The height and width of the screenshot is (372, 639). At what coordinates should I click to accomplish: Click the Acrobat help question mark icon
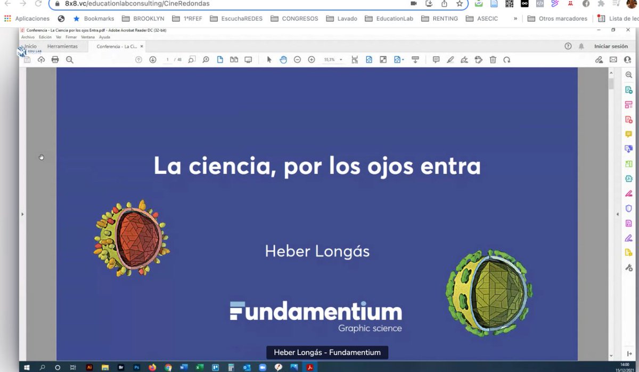(x=568, y=46)
